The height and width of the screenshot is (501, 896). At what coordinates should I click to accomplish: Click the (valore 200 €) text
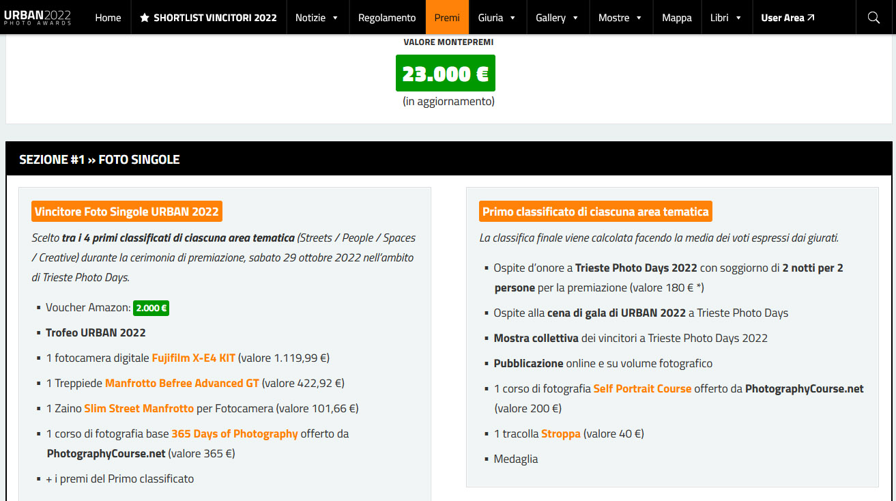coord(528,408)
